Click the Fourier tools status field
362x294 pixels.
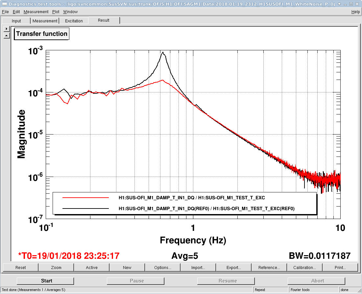pyautogui.click(x=314, y=290)
